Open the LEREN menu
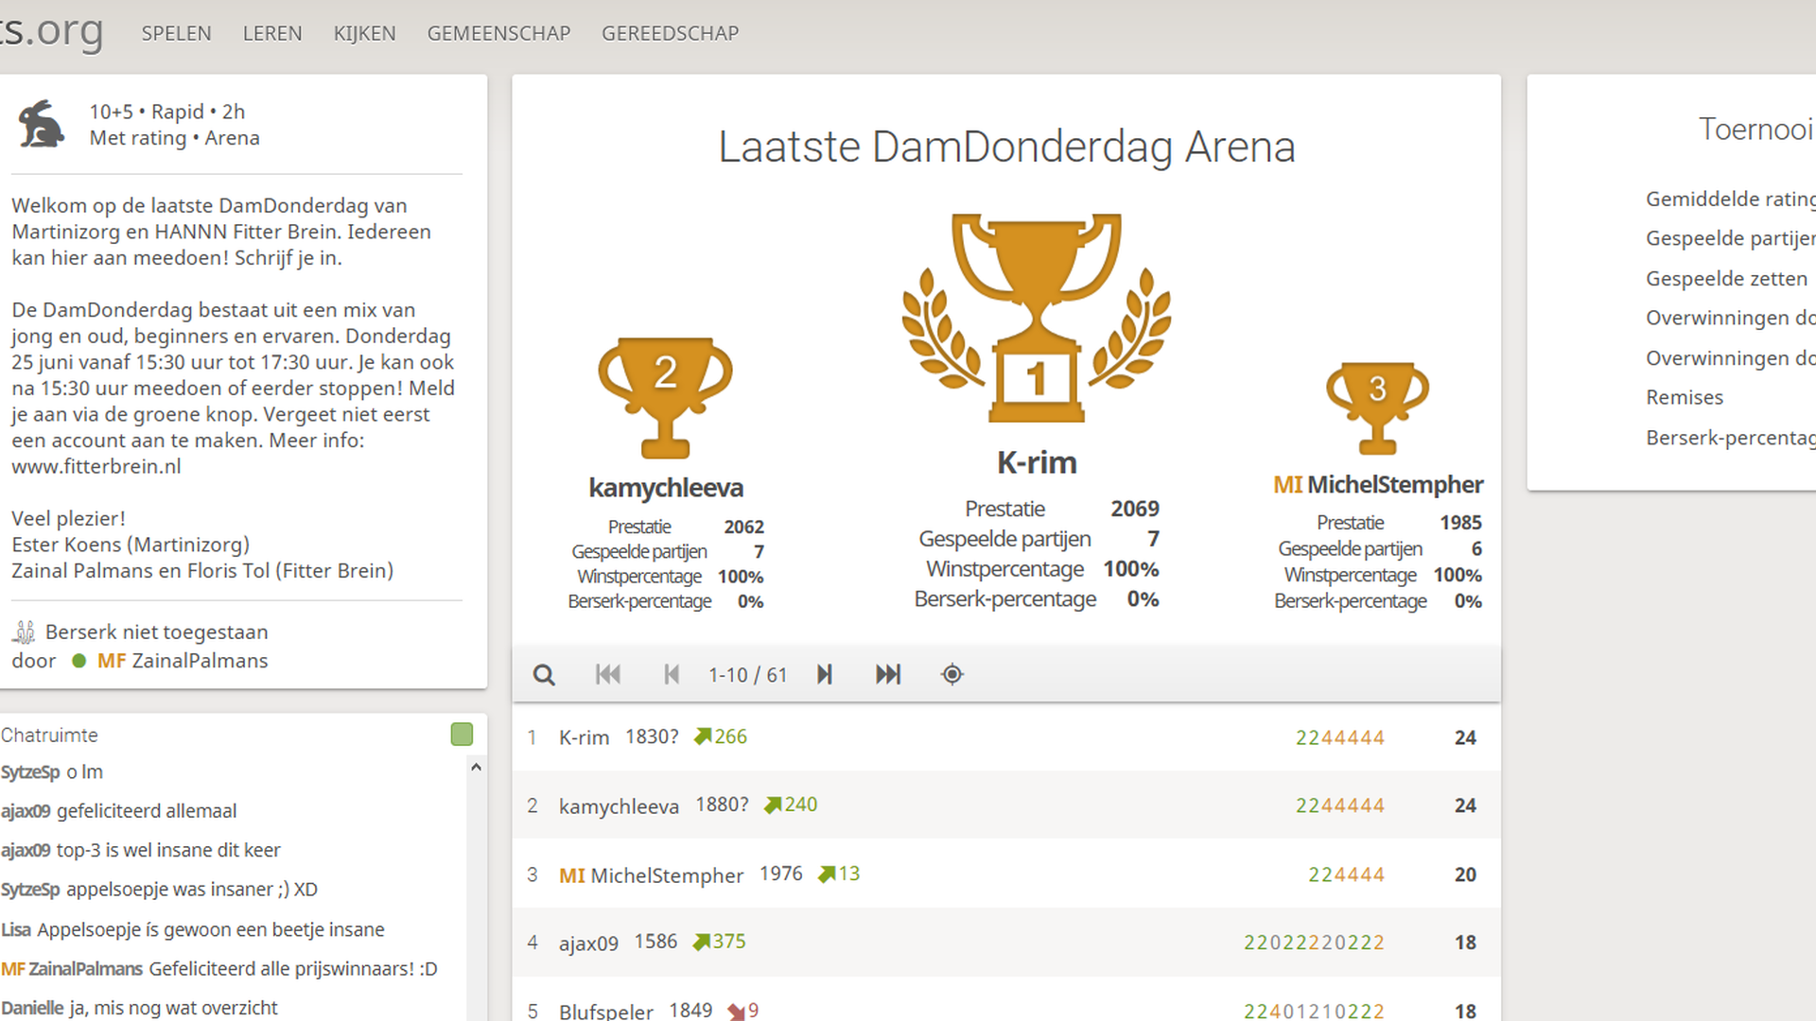Viewport: 1816px width, 1021px height. point(272,33)
